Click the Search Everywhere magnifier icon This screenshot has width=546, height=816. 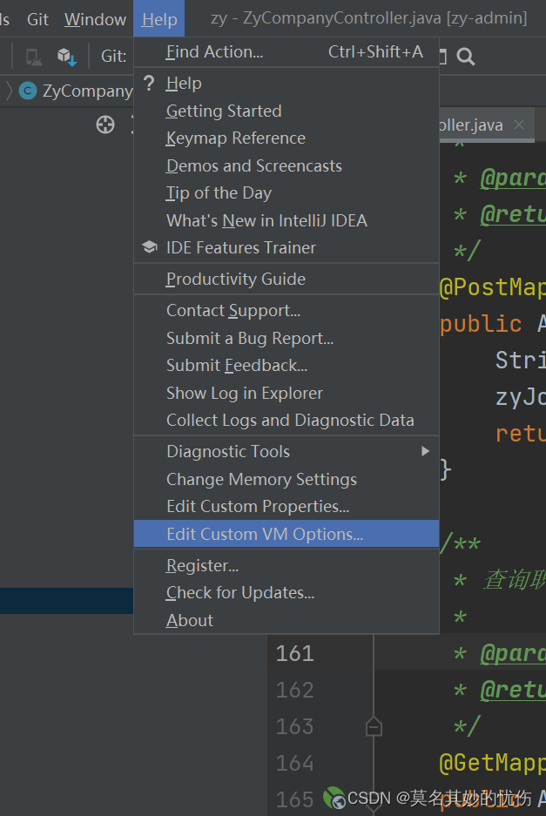(x=466, y=57)
